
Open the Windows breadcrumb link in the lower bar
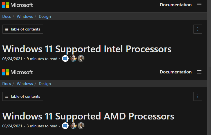point(25,84)
